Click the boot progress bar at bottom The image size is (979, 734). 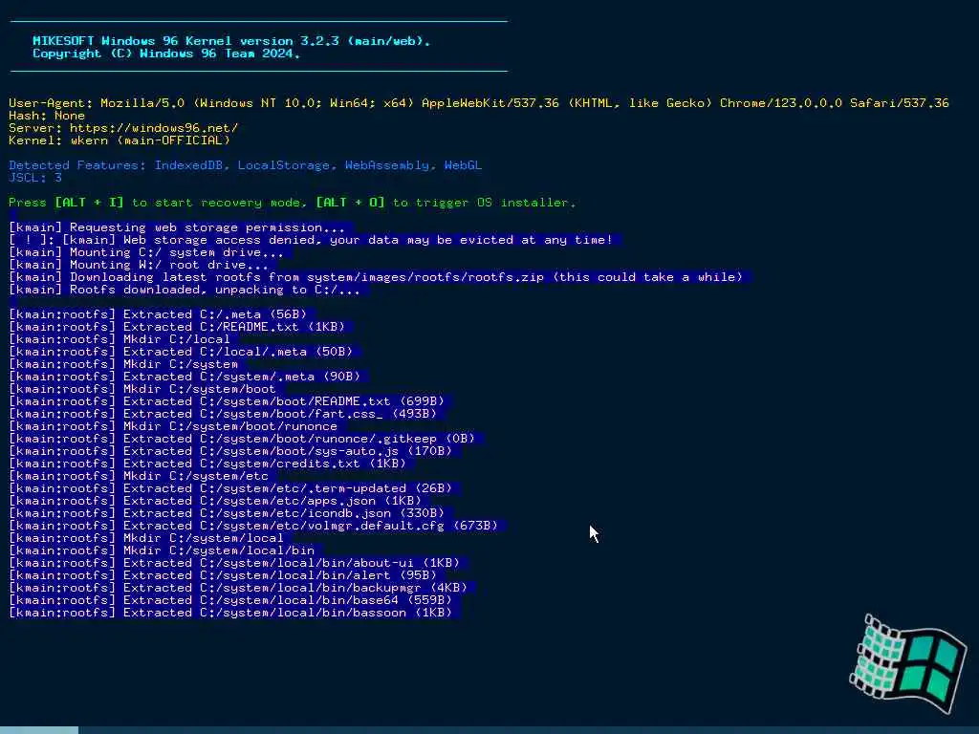click(x=489, y=729)
